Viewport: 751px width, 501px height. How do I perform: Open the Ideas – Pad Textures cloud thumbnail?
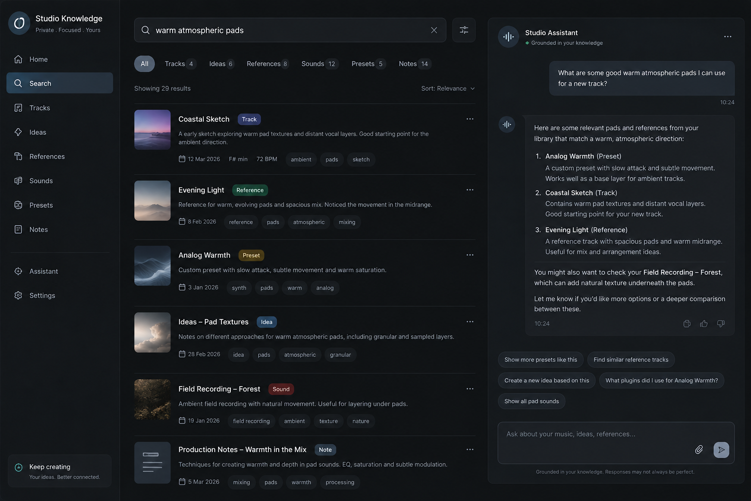pyautogui.click(x=153, y=332)
